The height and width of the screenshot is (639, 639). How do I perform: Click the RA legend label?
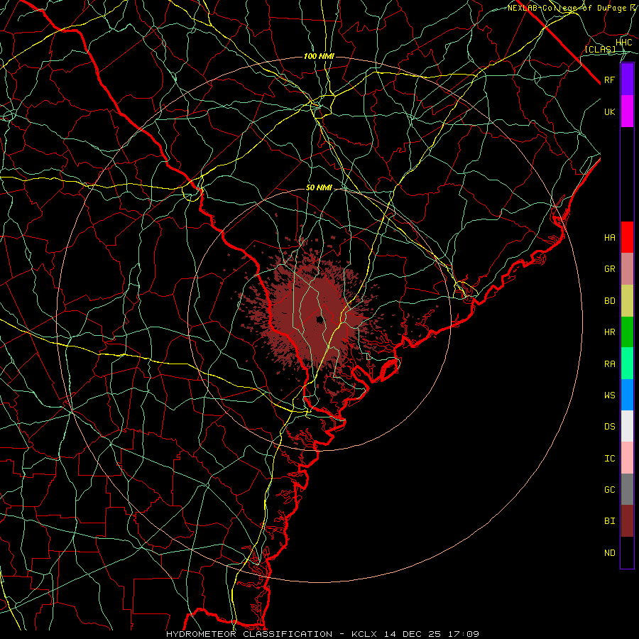(x=609, y=364)
